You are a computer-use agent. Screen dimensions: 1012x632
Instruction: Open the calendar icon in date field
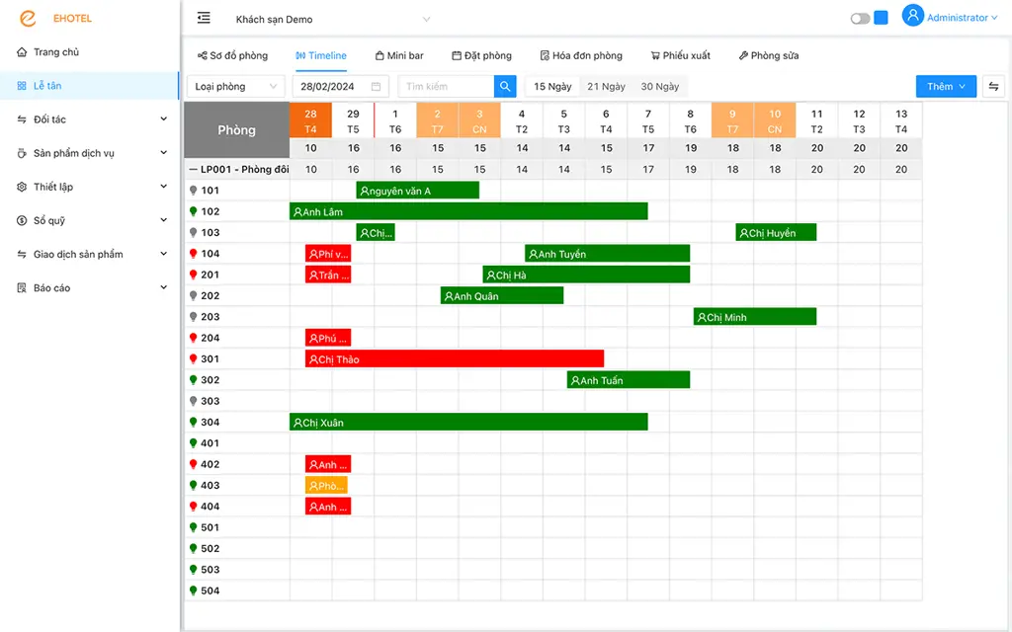coord(377,87)
